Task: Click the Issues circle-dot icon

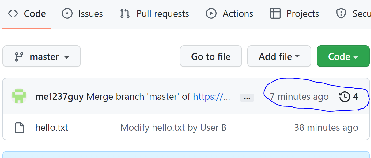Action: [67, 13]
